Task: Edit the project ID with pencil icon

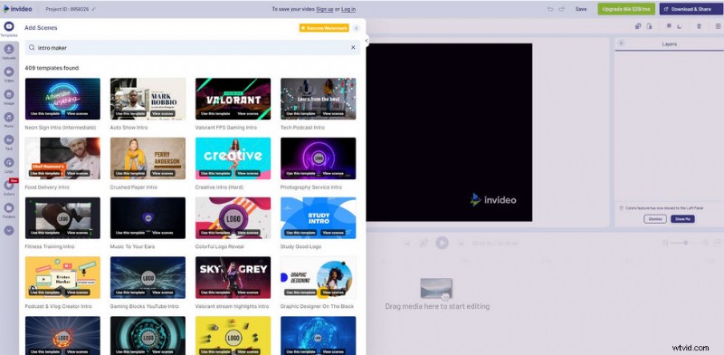Action: [x=94, y=9]
